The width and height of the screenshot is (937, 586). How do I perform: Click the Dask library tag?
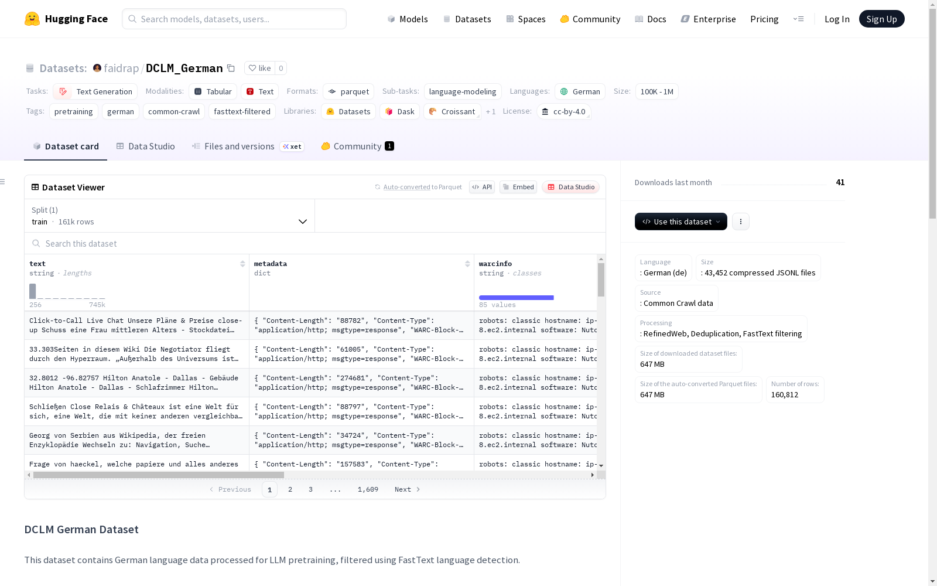[400, 111]
